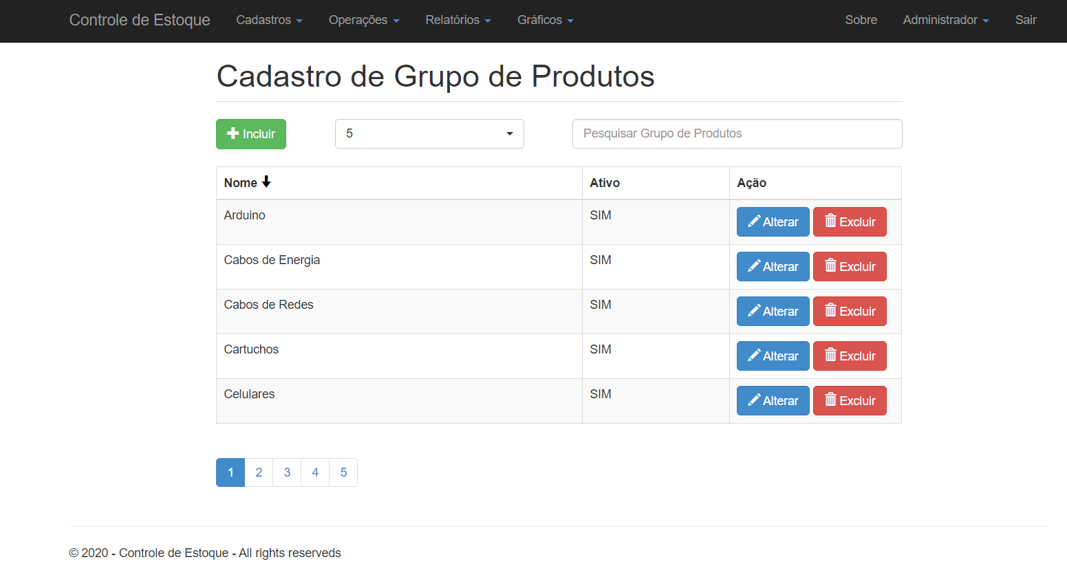Open the Administrador user dropdown
Viewport: 1067px width, 586px height.
pos(945,20)
